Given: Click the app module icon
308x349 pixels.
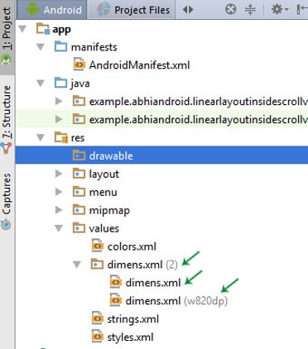Looking at the screenshot, I should 43,28.
